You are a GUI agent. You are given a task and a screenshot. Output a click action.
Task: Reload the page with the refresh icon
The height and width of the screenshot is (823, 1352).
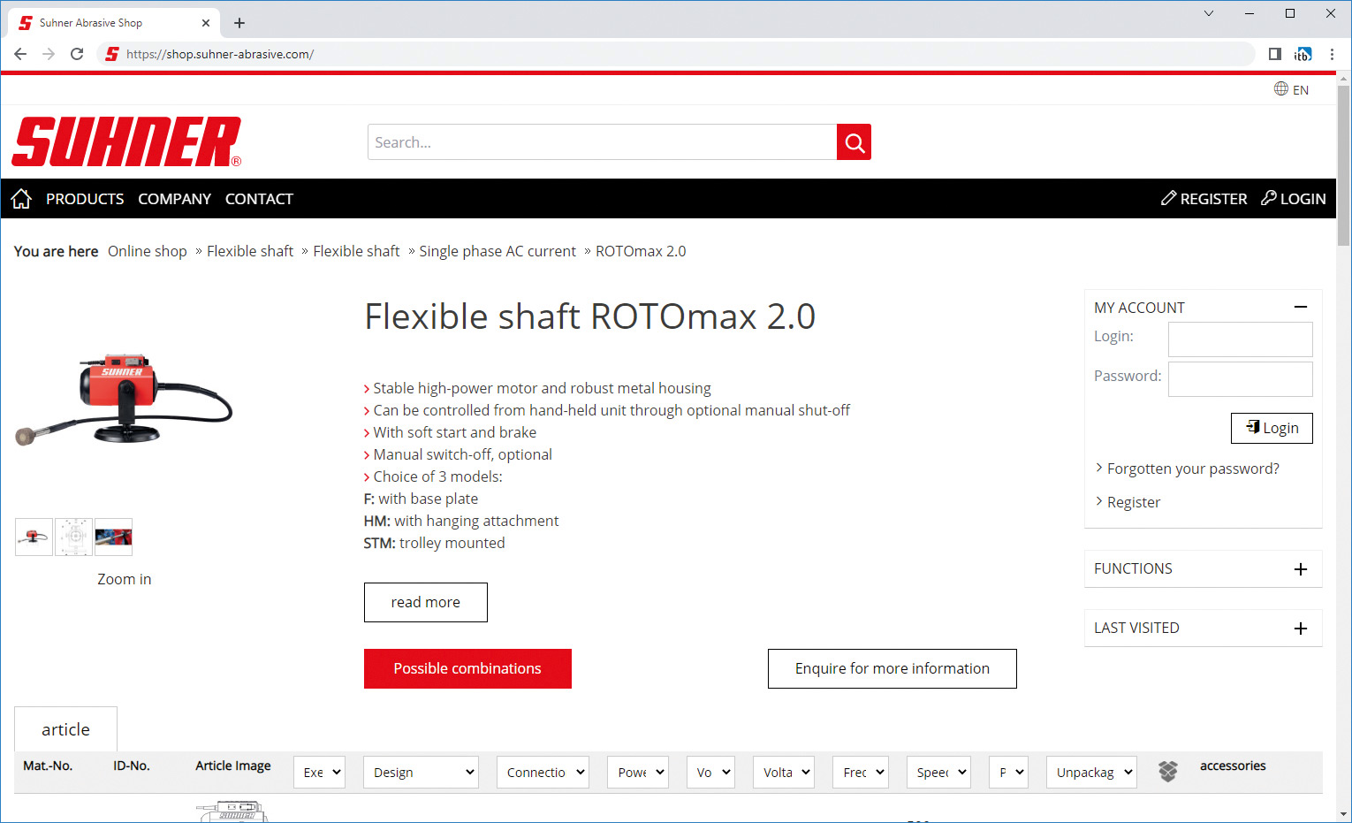point(77,54)
